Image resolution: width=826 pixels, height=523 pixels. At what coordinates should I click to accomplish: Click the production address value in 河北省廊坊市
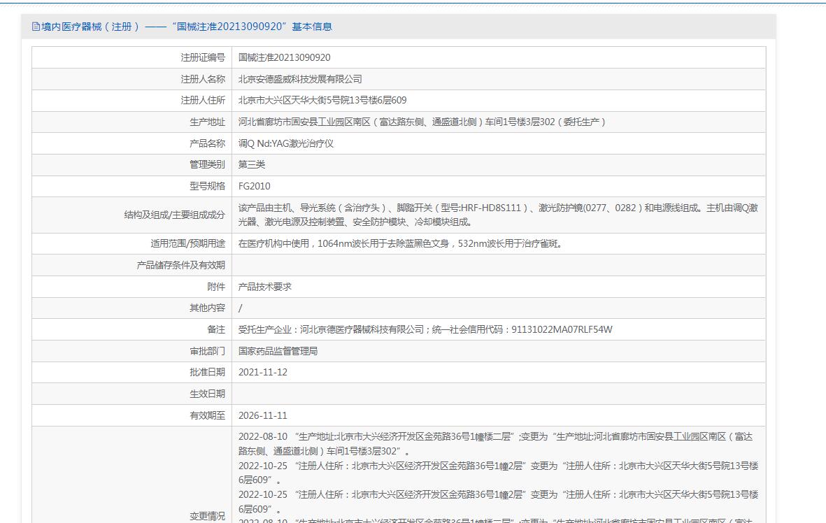(422, 122)
